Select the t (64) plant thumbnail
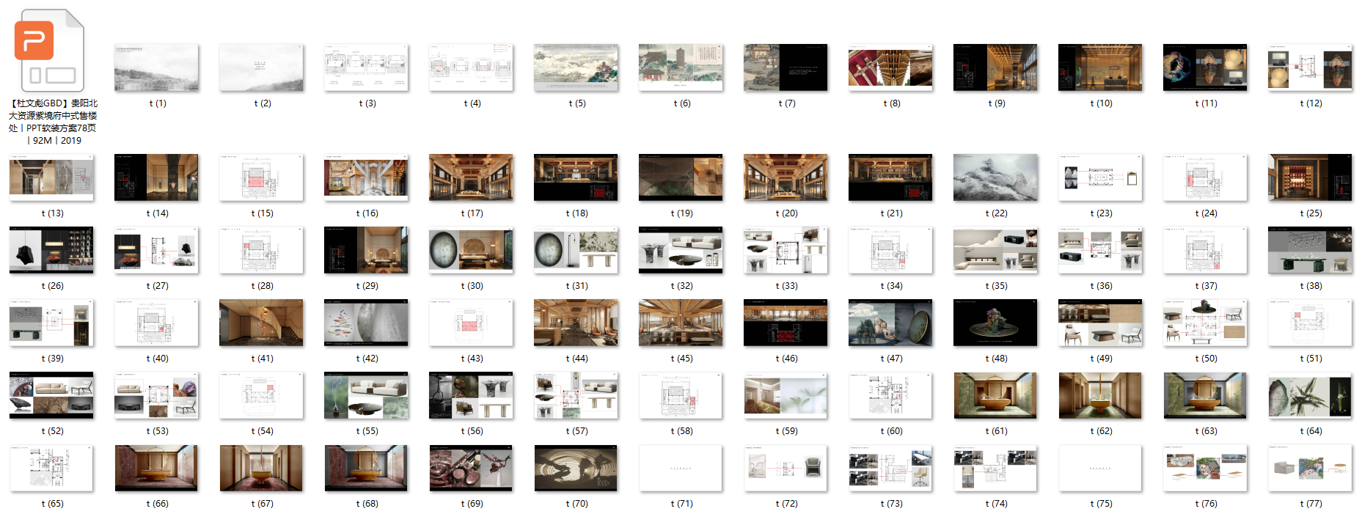The height and width of the screenshot is (514, 1362). [x=1310, y=395]
